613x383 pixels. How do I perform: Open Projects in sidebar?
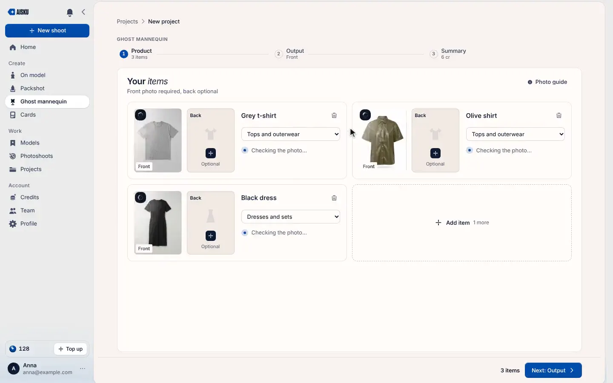click(47, 169)
